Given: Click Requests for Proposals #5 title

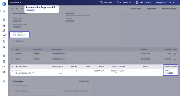Looking at the screenshot, I should pyautogui.click(x=41, y=7).
